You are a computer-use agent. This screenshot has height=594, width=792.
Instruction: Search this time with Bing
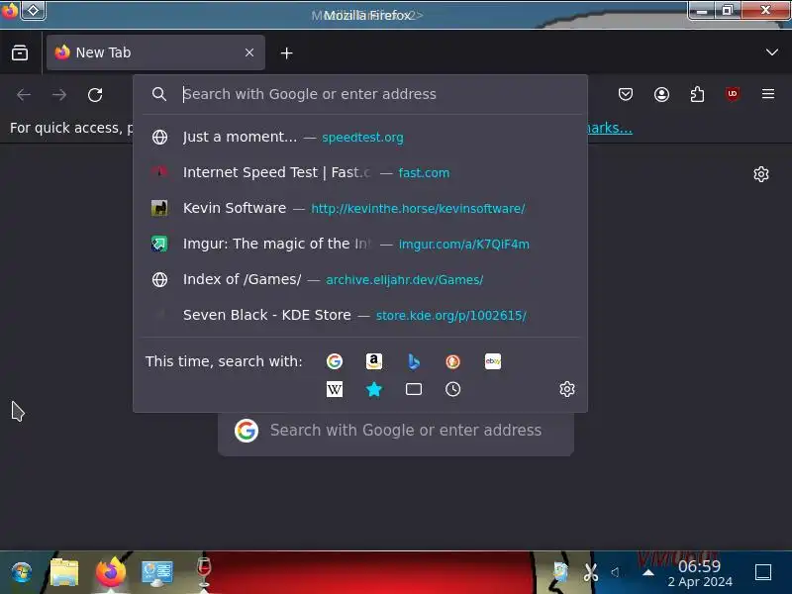(413, 361)
